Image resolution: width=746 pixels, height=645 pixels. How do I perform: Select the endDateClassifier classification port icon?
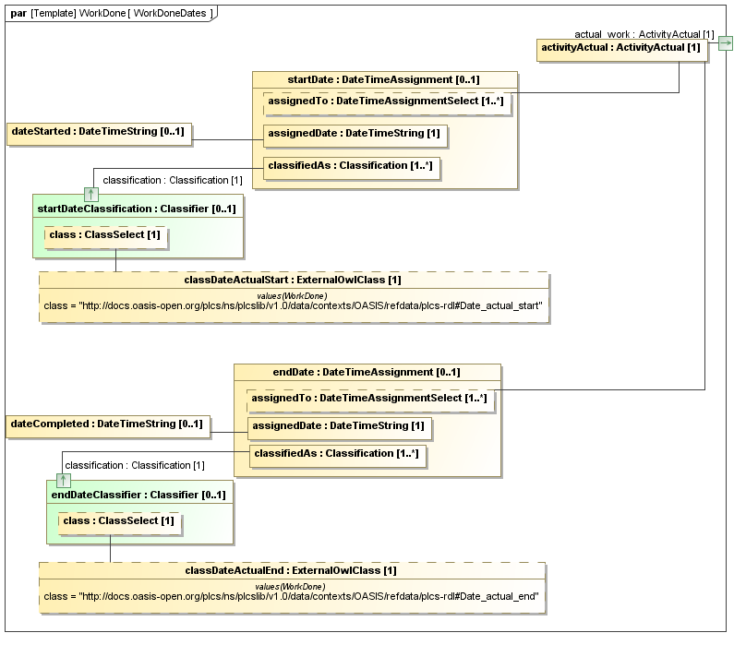tap(63, 480)
